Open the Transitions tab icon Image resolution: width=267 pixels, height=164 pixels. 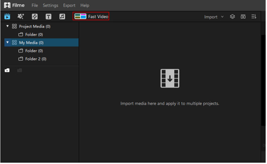pos(35,16)
